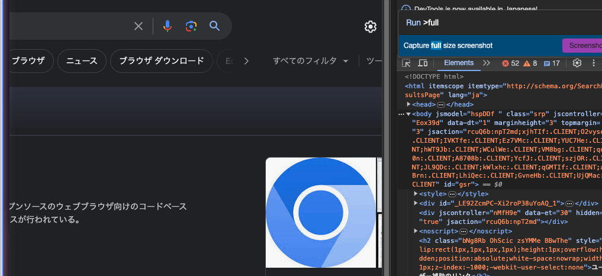Viewport: 602px width, 276px height.
Task: Switch to the Elements tab
Action: pyautogui.click(x=459, y=63)
